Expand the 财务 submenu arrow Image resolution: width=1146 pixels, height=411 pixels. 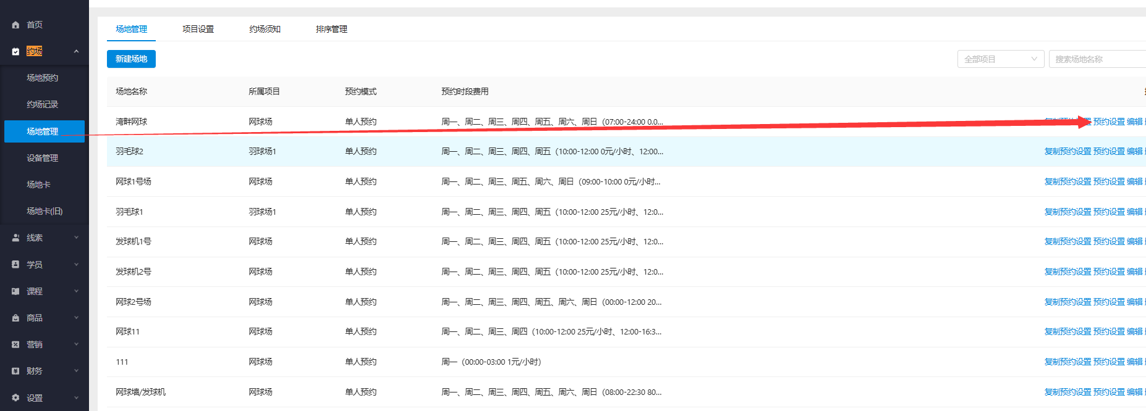(x=76, y=371)
